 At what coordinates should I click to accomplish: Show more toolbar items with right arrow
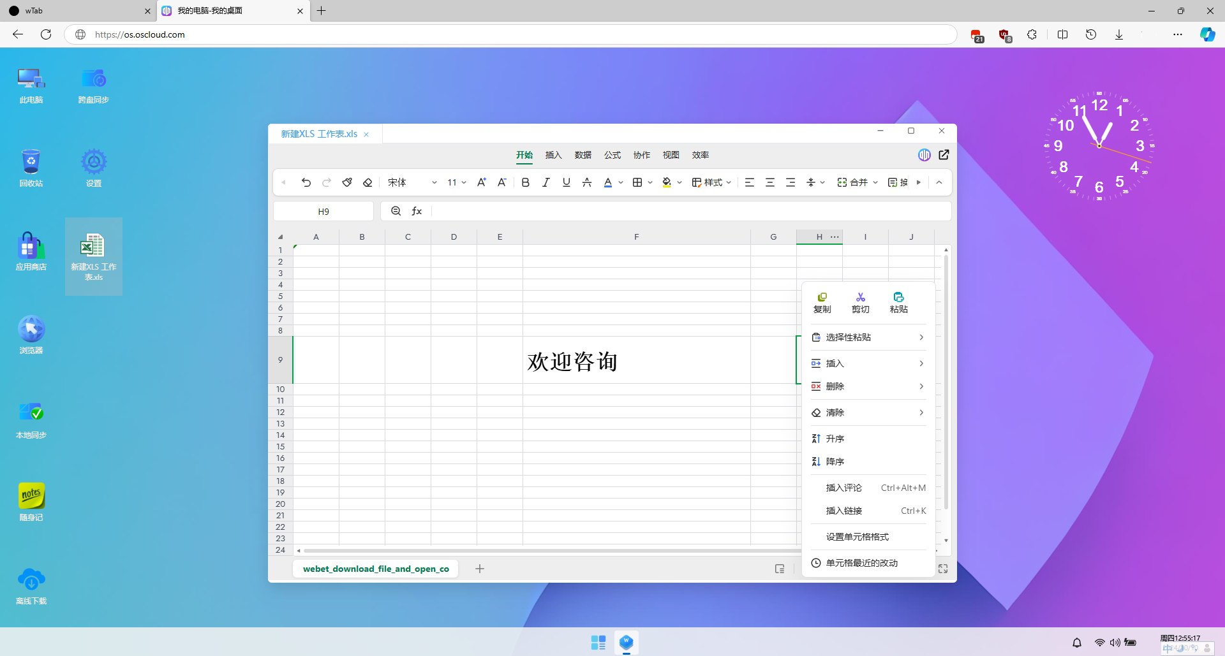pyautogui.click(x=919, y=182)
